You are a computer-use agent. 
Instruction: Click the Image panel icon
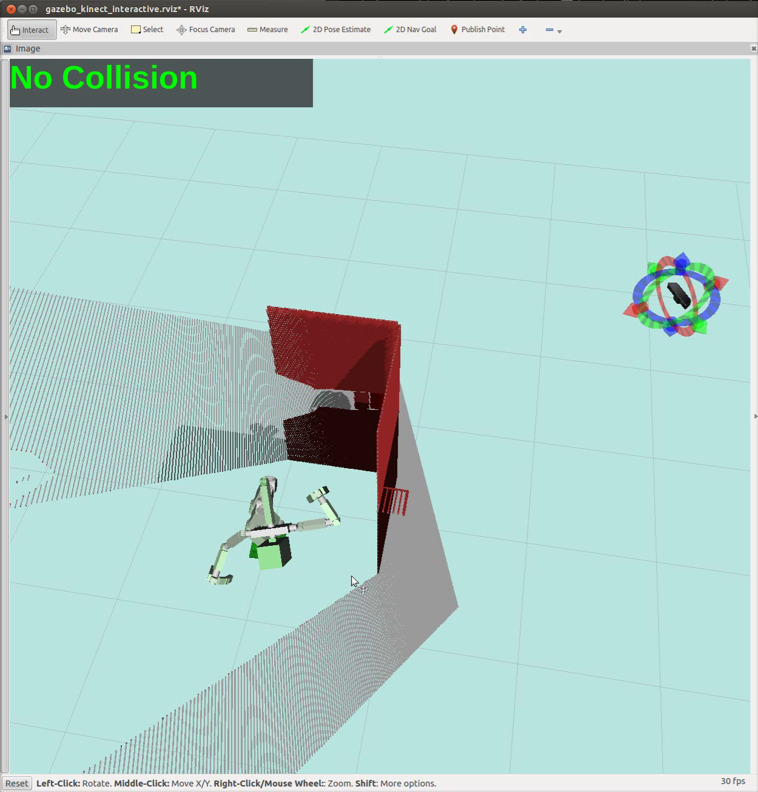[x=7, y=49]
